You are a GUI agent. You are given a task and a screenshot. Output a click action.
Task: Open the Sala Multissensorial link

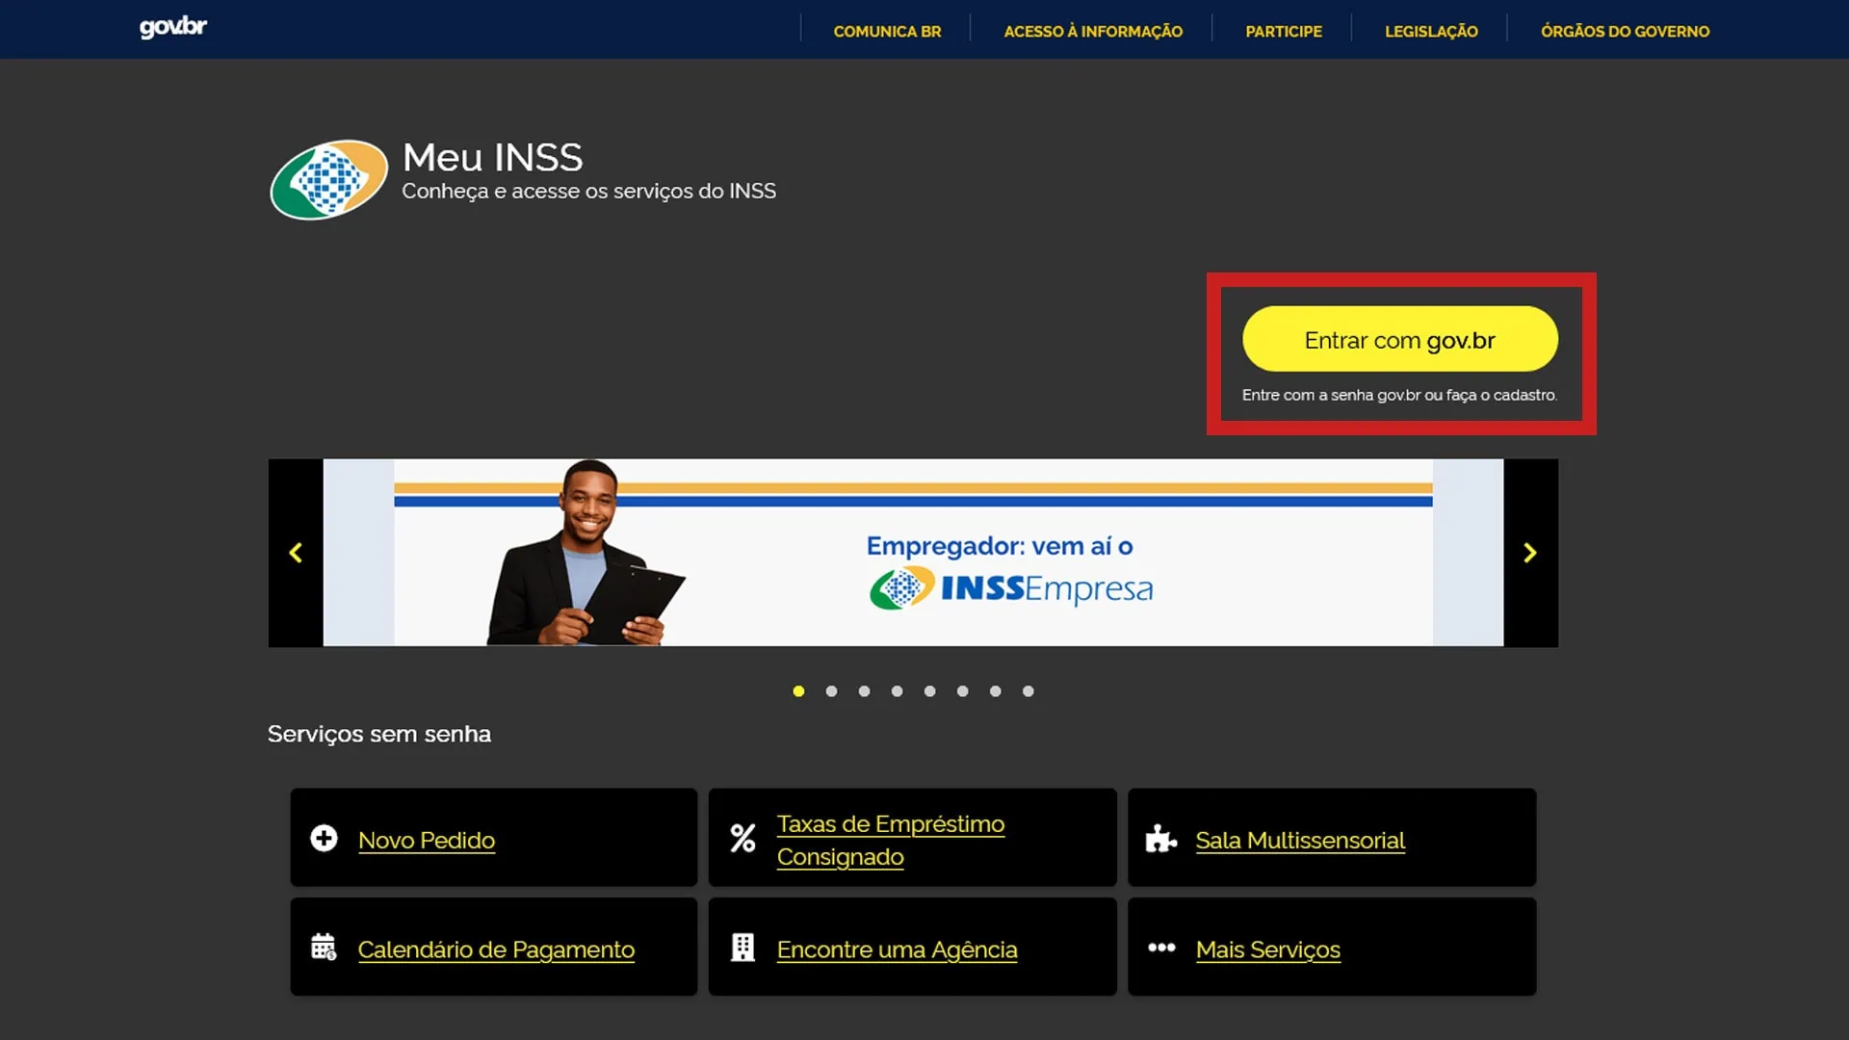click(1300, 840)
